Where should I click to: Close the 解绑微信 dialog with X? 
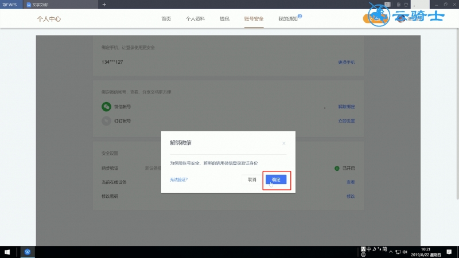283,143
